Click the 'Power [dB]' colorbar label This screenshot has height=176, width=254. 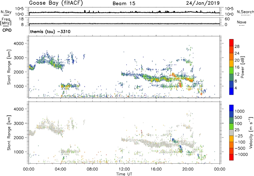(242, 67)
